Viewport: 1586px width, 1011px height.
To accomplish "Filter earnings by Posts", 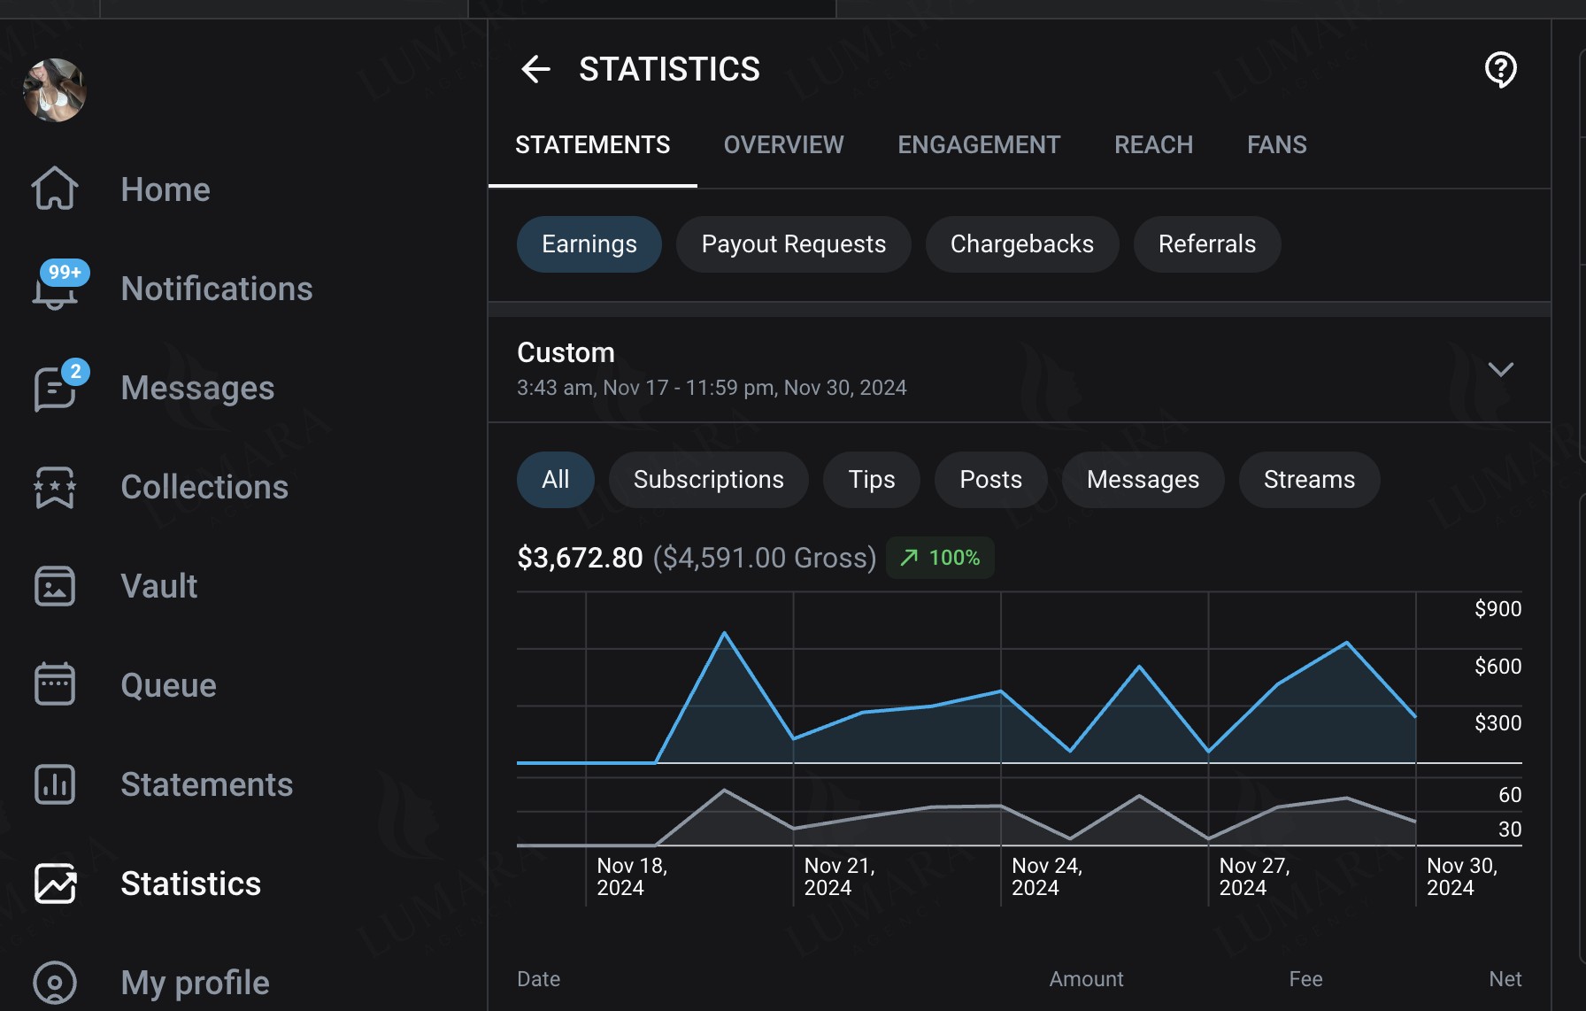I will pos(991,480).
